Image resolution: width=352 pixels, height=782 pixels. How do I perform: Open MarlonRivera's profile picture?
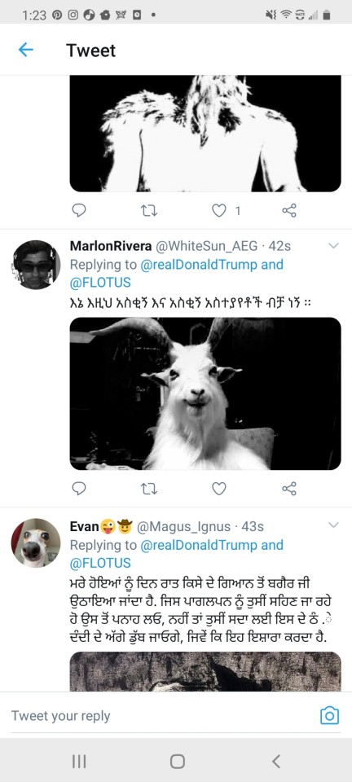(36, 264)
